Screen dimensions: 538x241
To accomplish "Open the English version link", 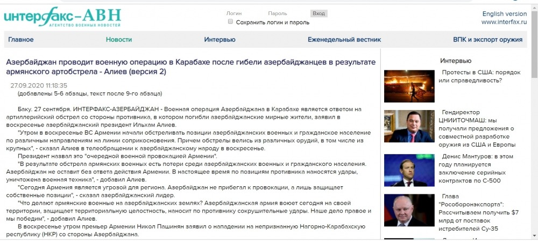I will pyautogui.click(x=505, y=14).
